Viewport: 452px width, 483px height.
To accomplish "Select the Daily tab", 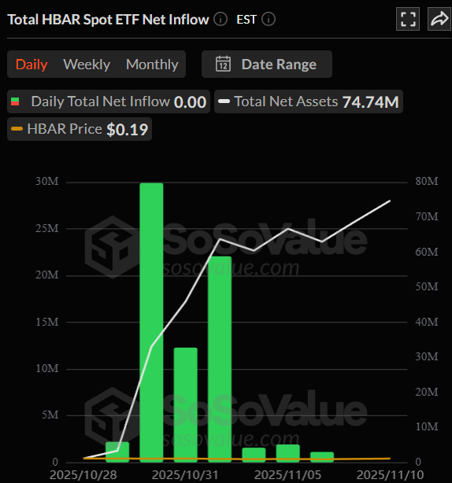I will coord(31,65).
